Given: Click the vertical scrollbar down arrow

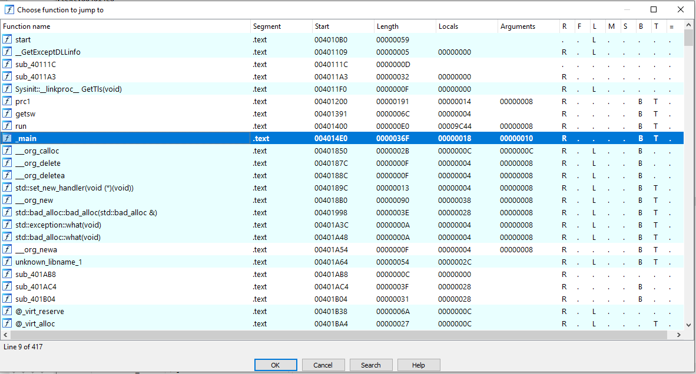Looking at the screenshot, I should 688,324.
